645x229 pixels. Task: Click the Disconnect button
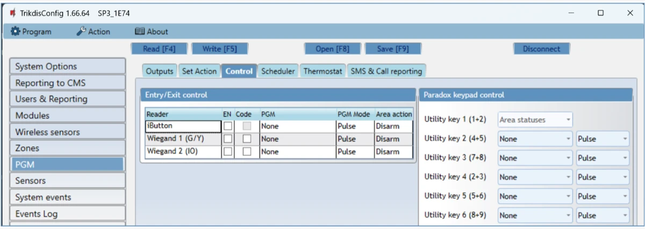(x=541, y=49)
